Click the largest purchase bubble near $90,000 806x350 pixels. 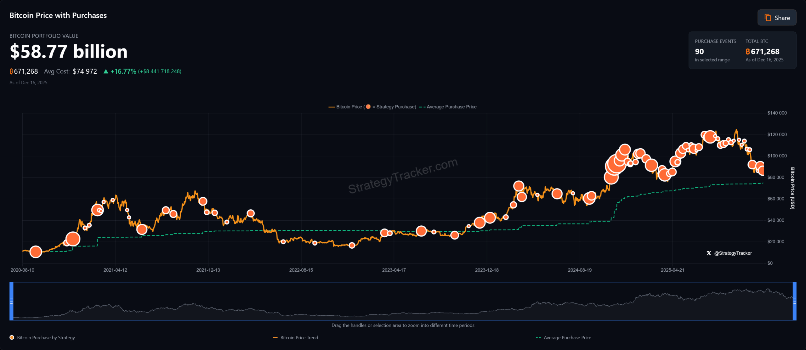(614, 165)
